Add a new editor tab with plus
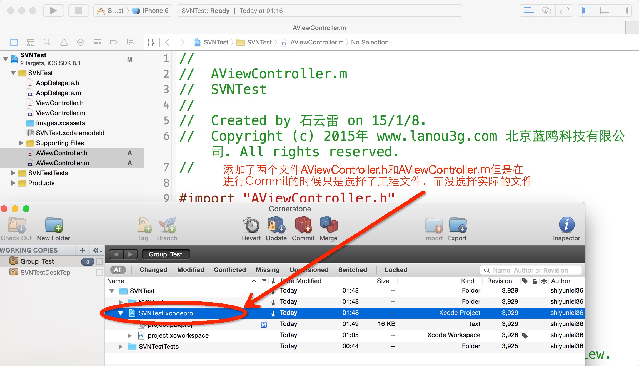 point(632,28)
